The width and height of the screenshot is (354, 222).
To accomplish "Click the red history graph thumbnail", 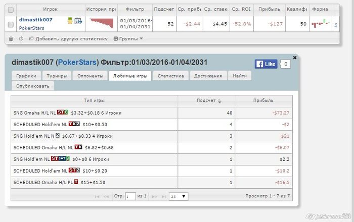I will point(101,23).
